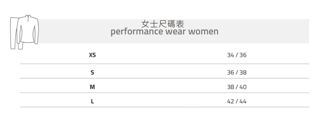
Task: Select the L size label
Action: 92,101
